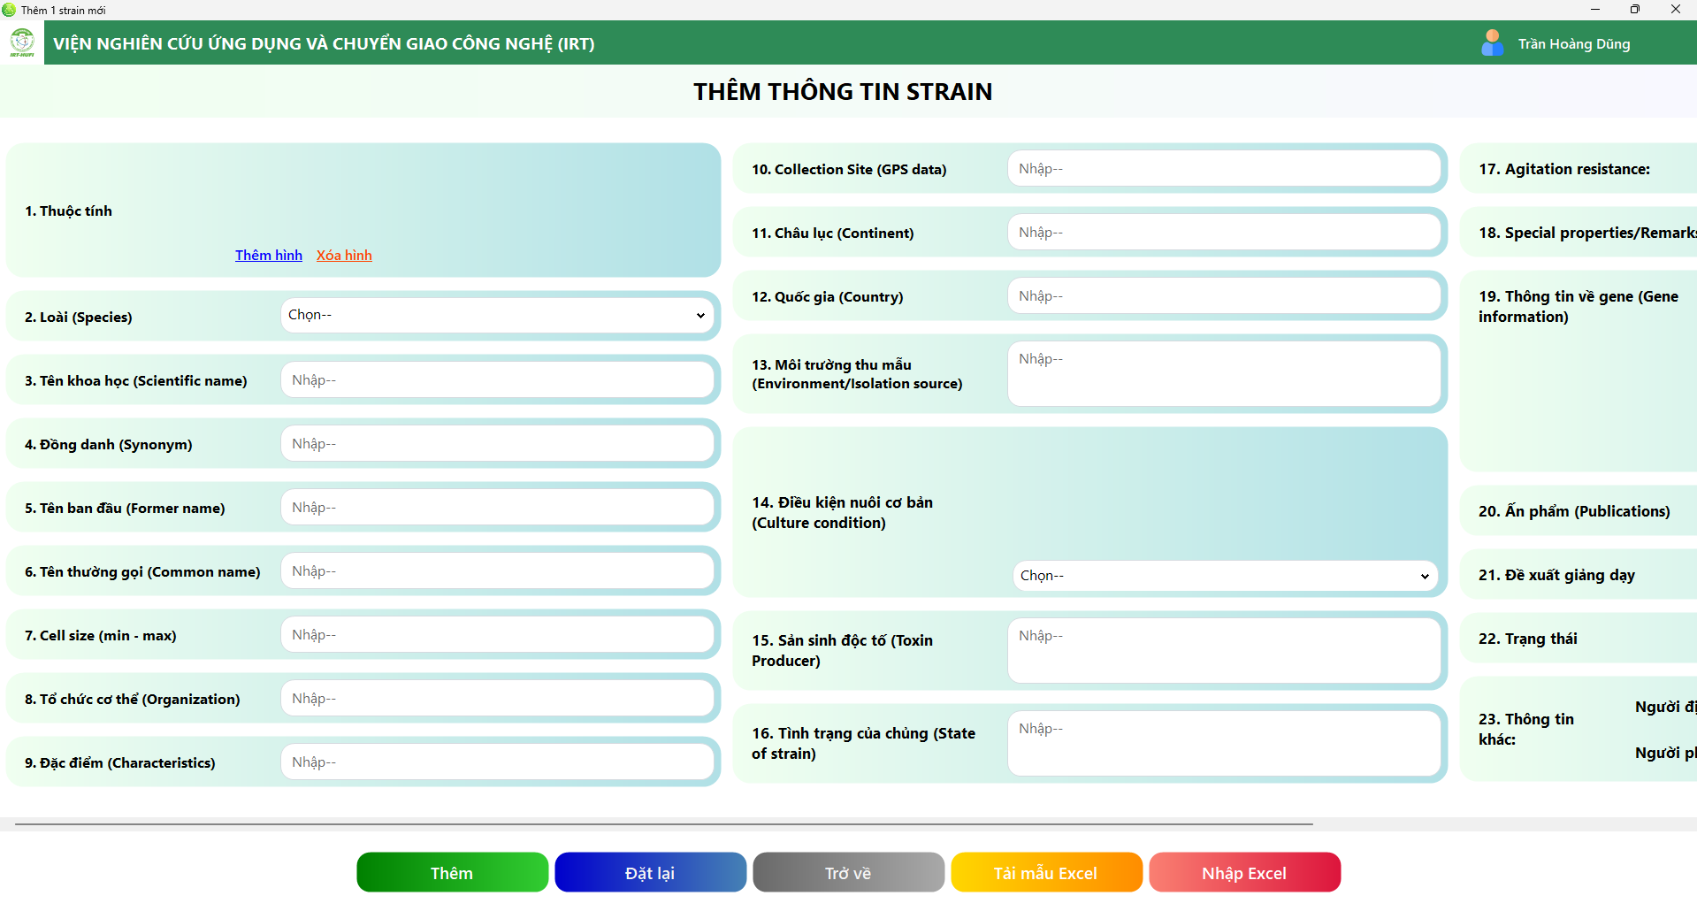
Task: Click the IRT institute logo icon
Action: pyautogui.click(x=22, y=42)
